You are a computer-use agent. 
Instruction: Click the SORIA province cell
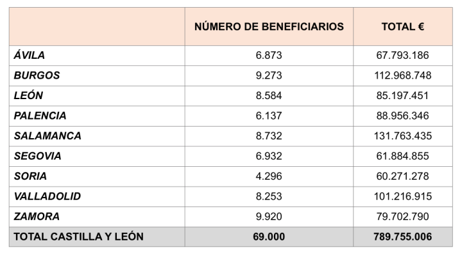[30, 176]
